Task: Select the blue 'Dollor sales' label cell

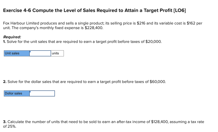Action: tap(17, 93)
